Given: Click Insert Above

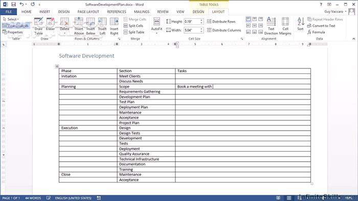Looking at the screenshot, I should (79, 26).
